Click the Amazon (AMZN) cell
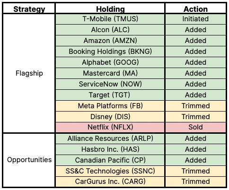Viewport: 229px width, 190px height. [x=110, y=41]
